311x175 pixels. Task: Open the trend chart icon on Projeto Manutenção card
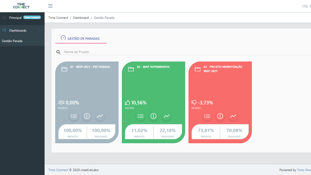coord(233,116)
